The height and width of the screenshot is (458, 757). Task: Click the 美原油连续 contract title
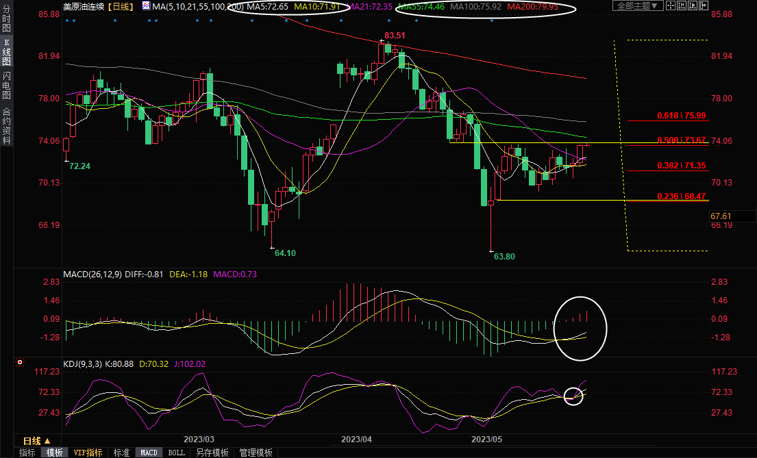click(84, 6)
